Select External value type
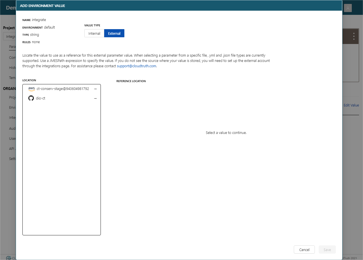This screenshot has height=260, width=363. click(x=114, y=33)
